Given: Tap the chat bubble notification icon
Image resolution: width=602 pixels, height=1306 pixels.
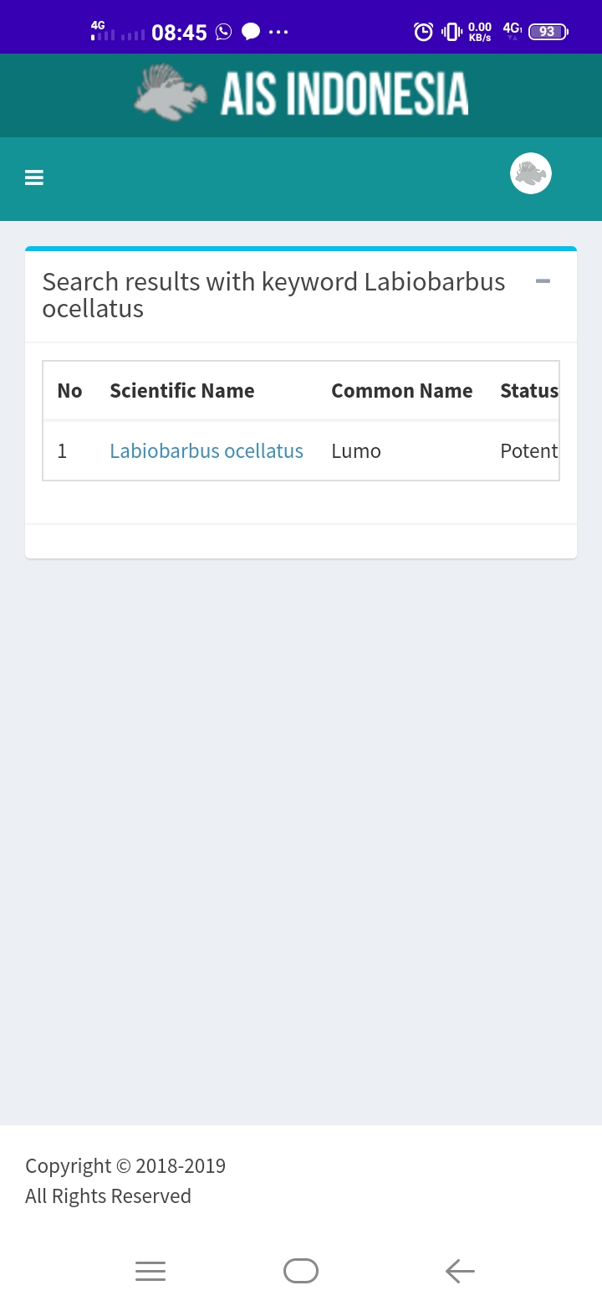Looking at the screenshot, I should (x=251, y=32).
